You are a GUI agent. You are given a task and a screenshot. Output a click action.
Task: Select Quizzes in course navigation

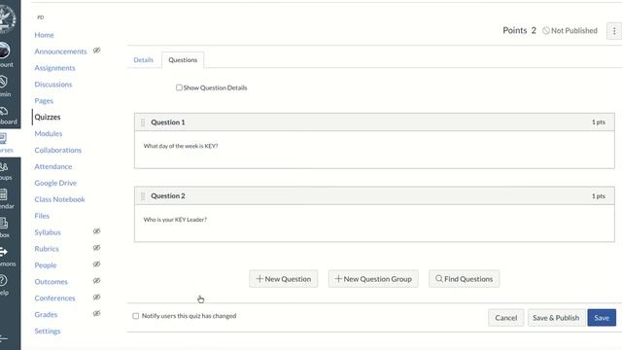click(48, 117)
